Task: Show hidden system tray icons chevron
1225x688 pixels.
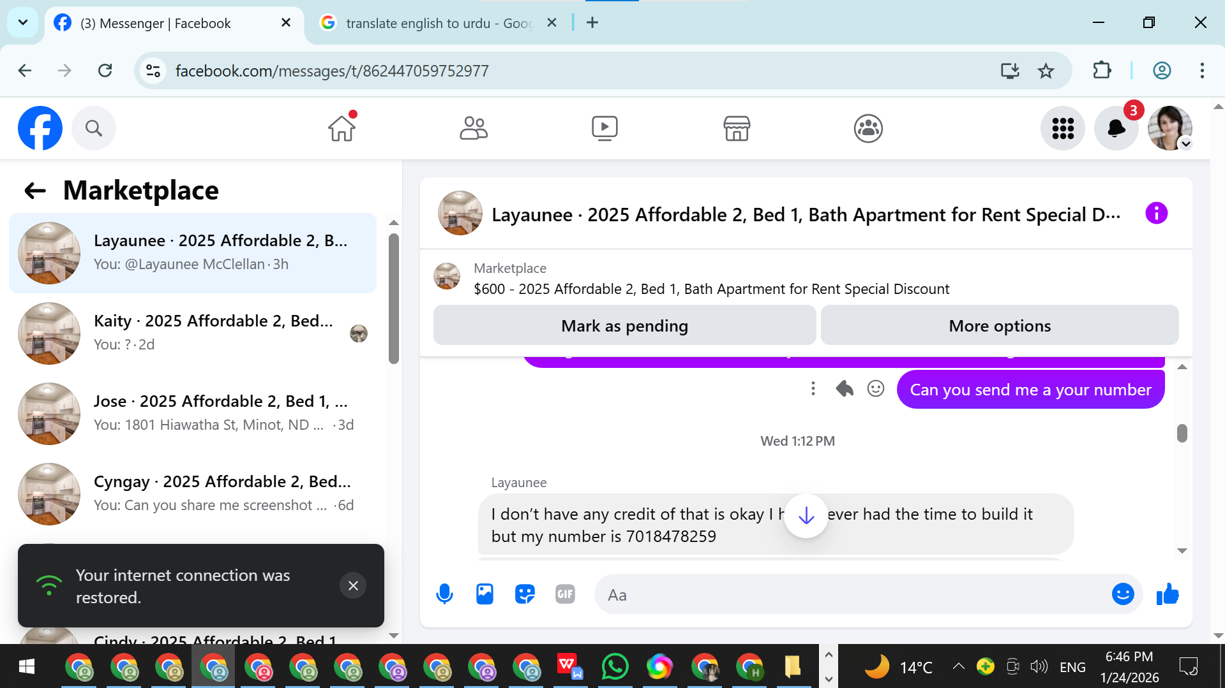Action: click(x=958, y=667)
